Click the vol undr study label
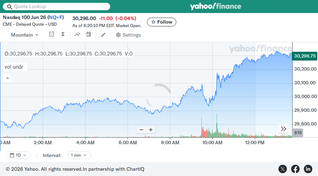 pyautogui.click(x=14, y=67)
